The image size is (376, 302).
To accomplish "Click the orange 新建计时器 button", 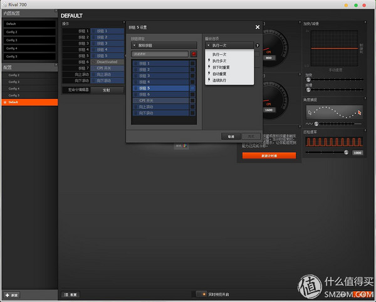I will tap(268, 155).
